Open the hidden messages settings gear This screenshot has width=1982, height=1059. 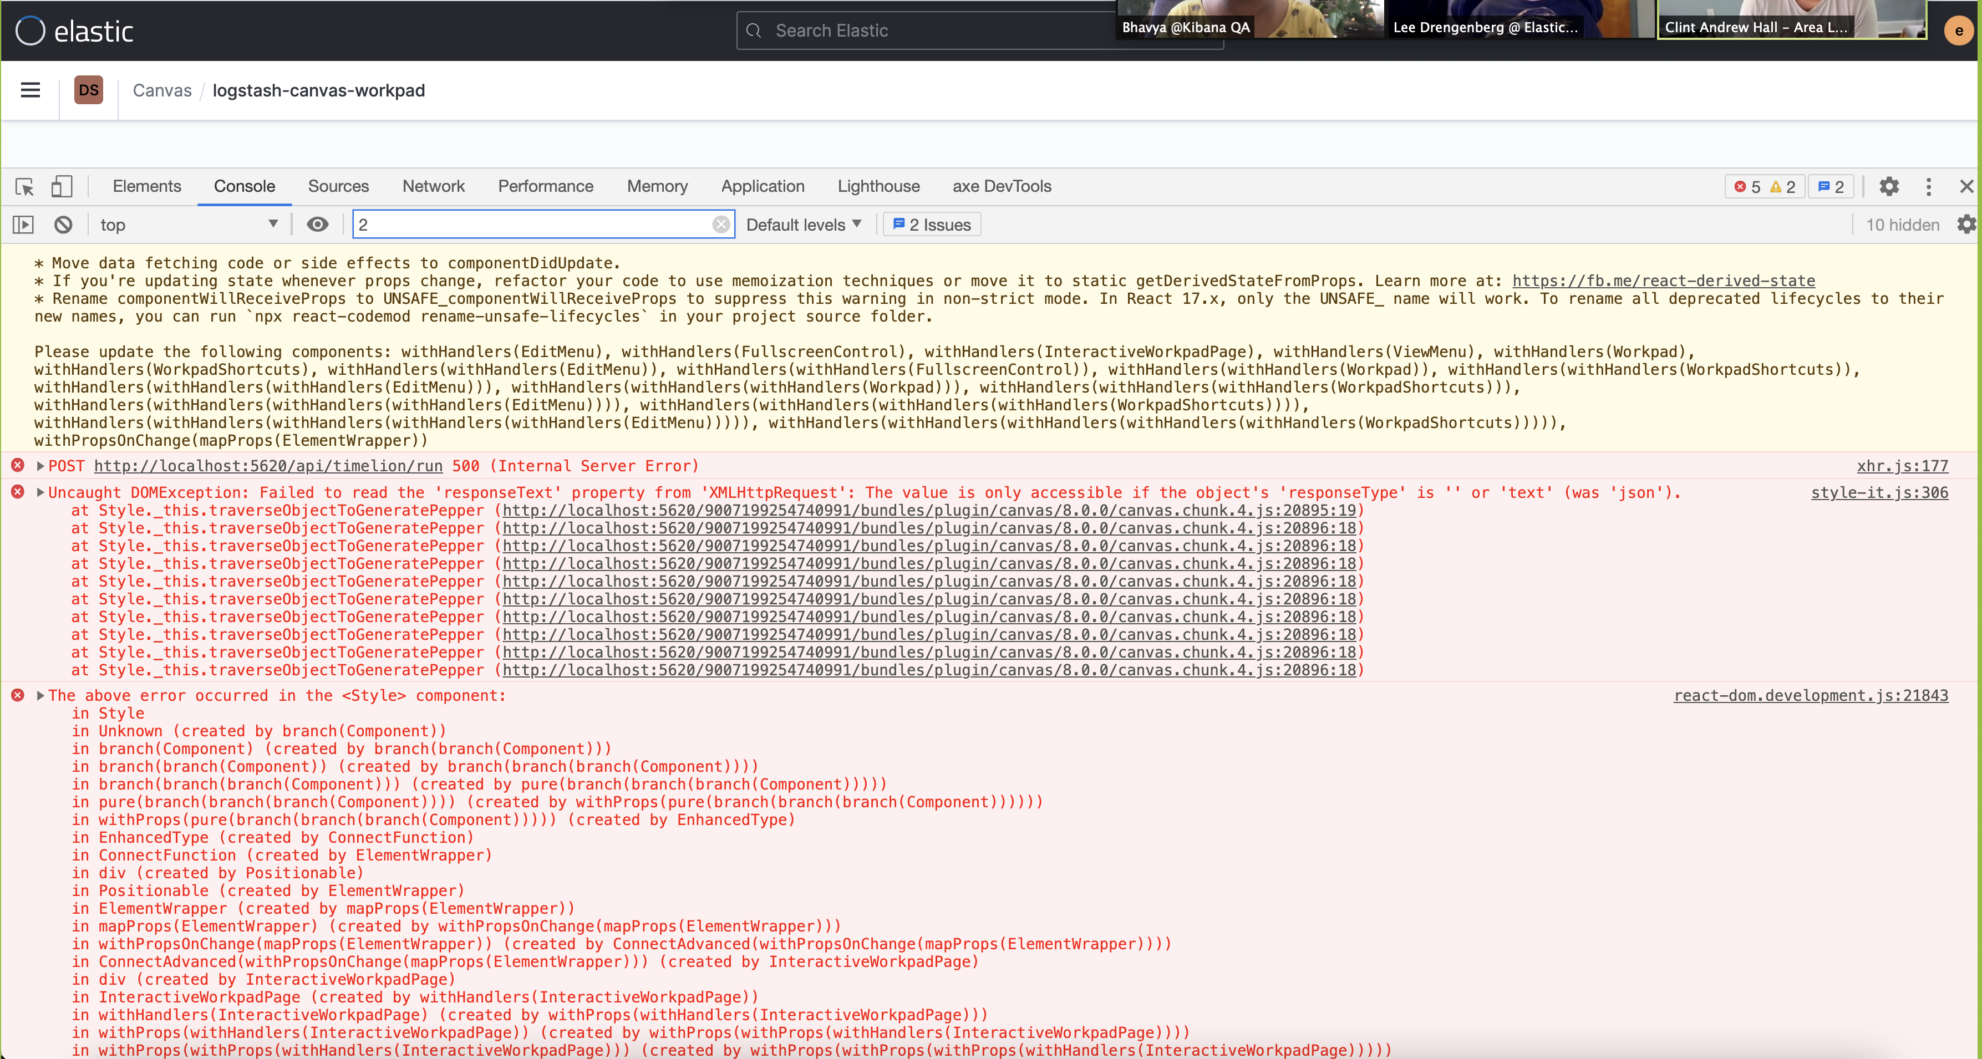tap(1966, 225)
